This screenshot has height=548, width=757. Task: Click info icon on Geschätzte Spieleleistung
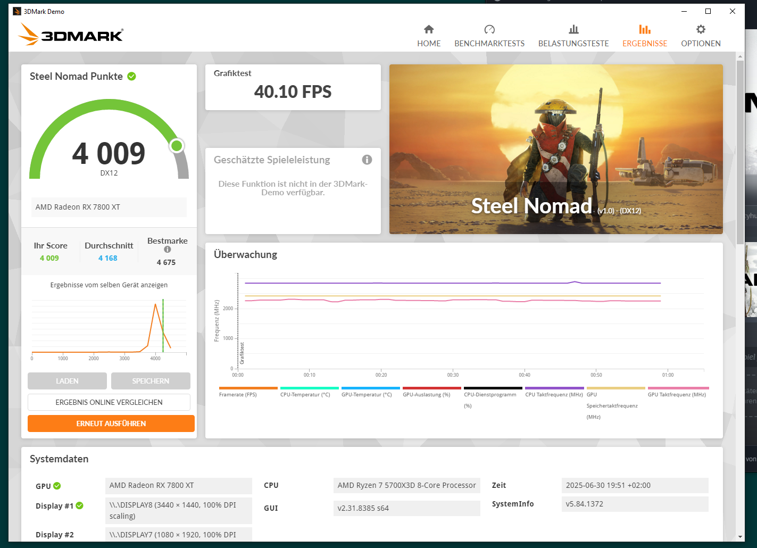(x=367, y=160)
